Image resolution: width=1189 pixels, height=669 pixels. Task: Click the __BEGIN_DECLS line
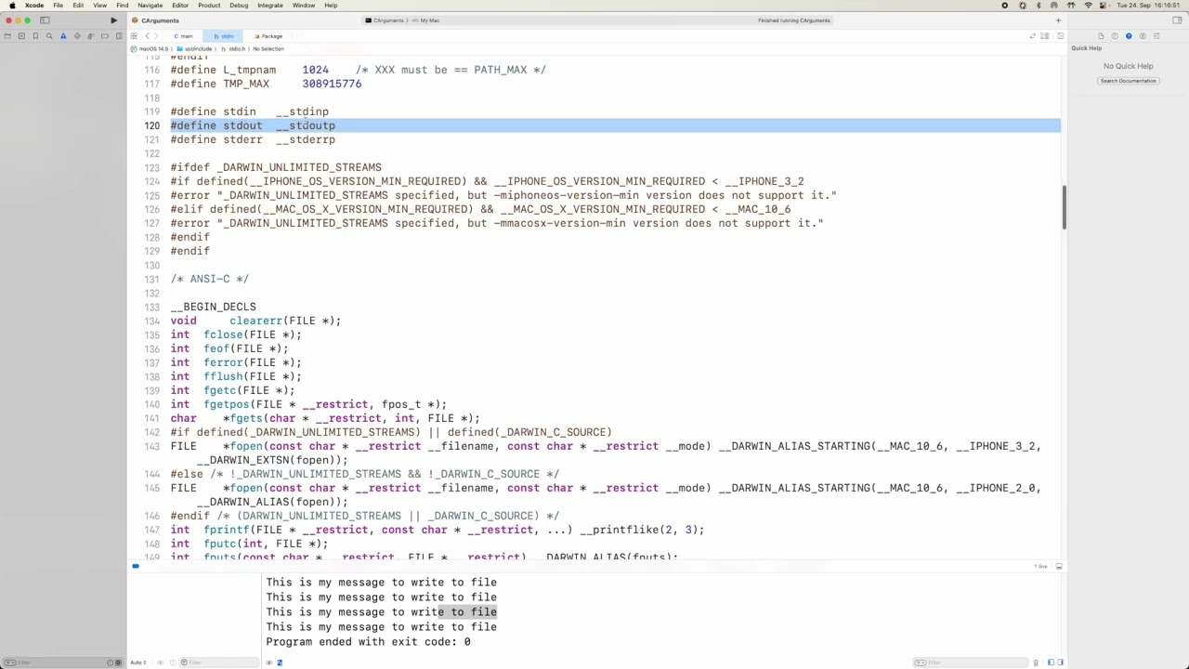tap(213, 307)
